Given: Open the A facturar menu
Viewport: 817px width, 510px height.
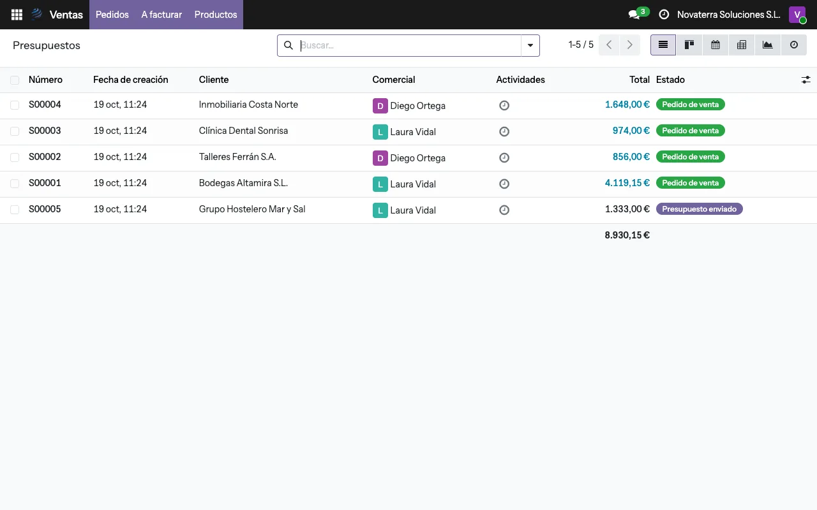Looking at the screenshot, I should point(161,15).
